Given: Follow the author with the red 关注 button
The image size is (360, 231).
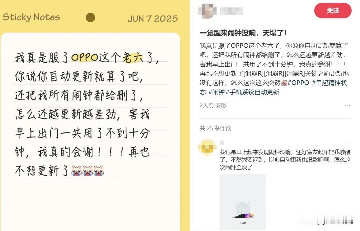Looking at the screenshot, I should 333,11.
